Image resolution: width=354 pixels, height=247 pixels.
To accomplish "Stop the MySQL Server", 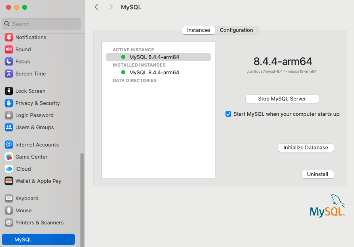I will pos(282,99).
